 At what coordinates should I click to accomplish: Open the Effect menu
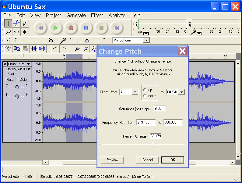click(x=97, y=15)
